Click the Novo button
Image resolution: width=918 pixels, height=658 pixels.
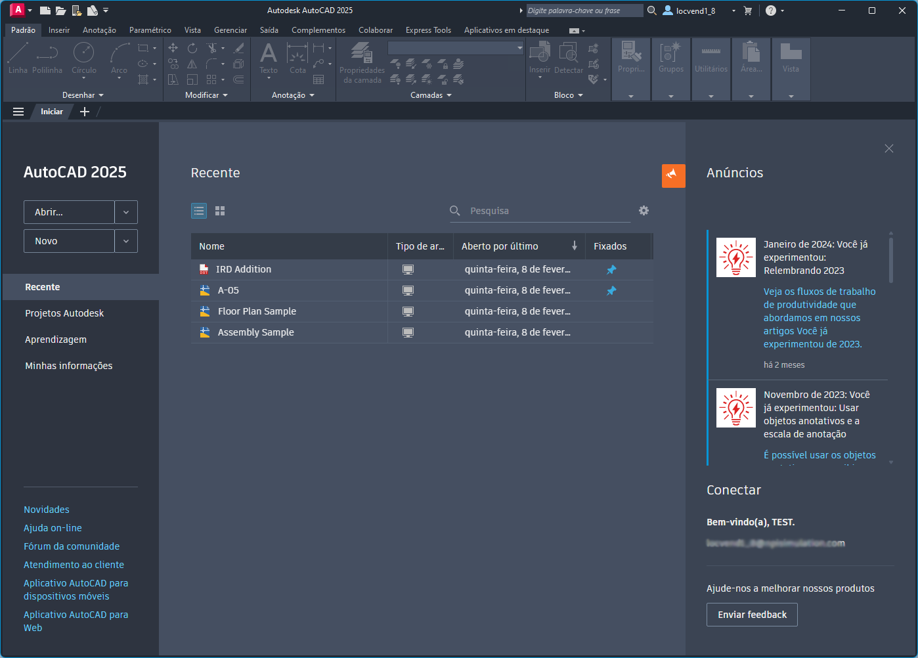tap(69, 241)
